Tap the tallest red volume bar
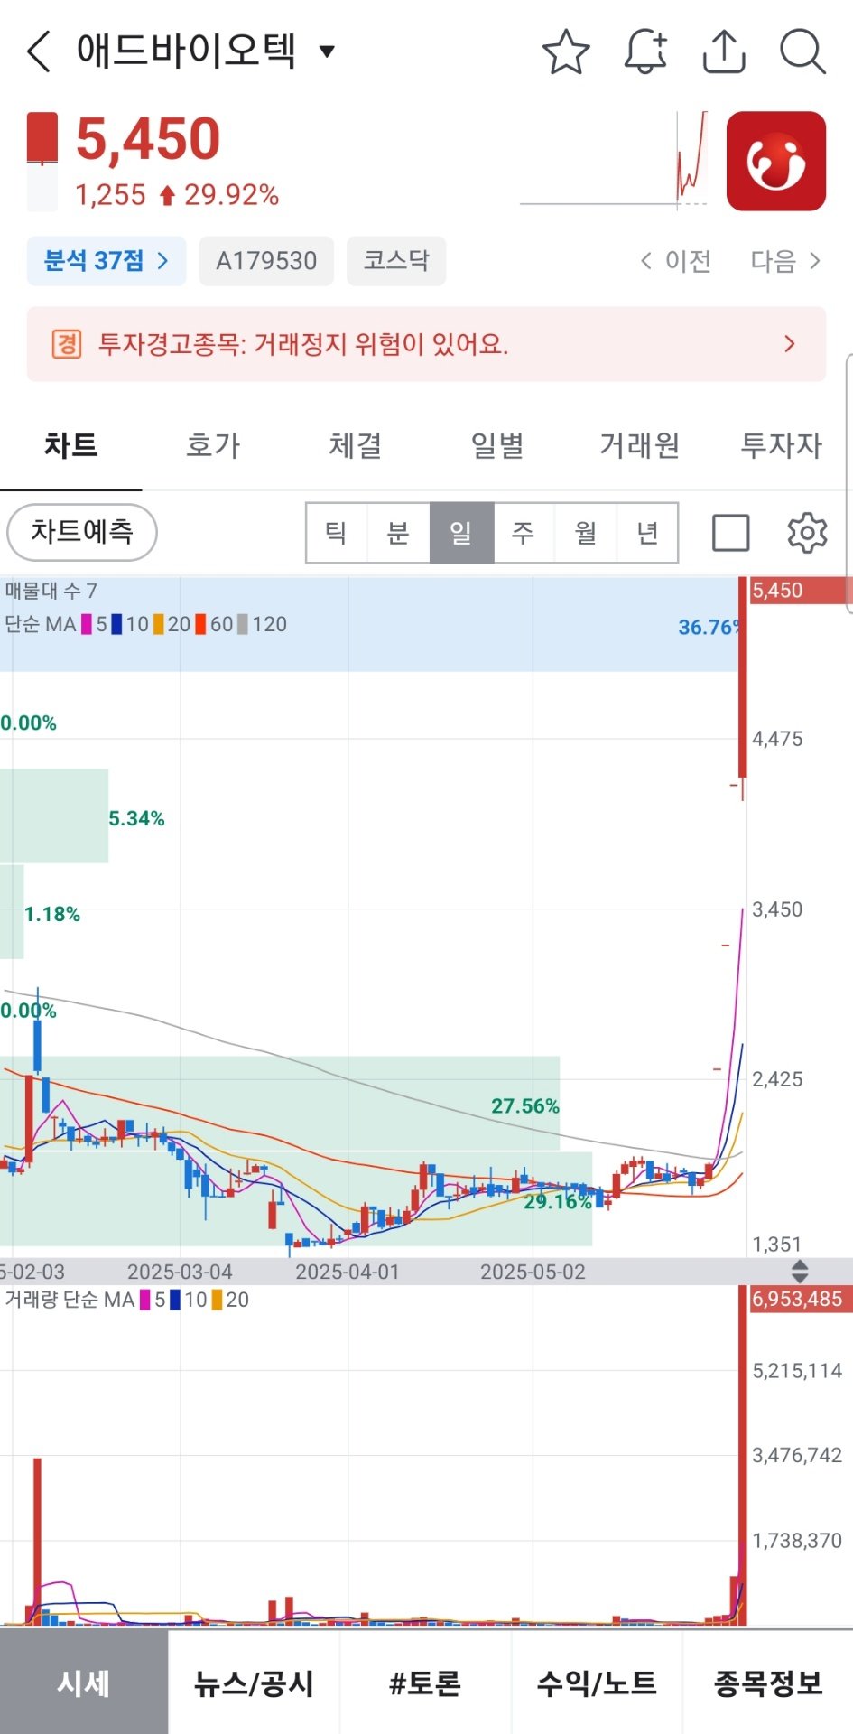Viewport: 853px width, 1734px height. tap(743, 1456)
